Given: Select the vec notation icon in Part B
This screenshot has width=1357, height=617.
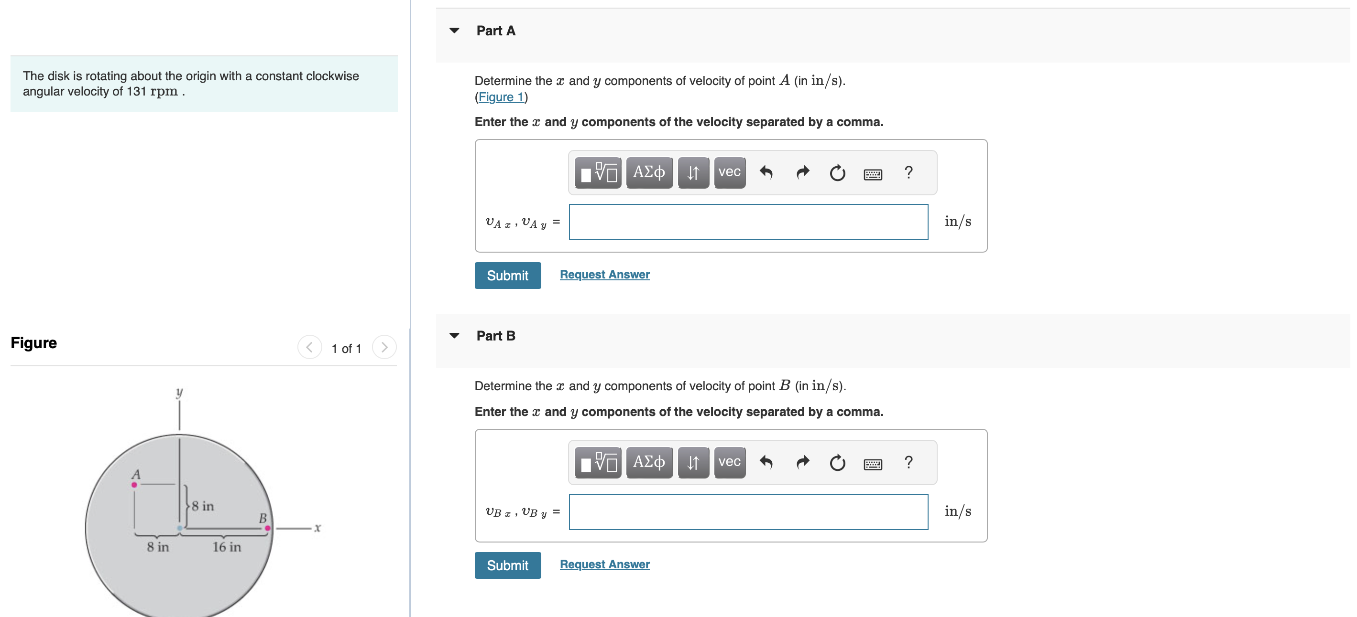Looking at the screenshot, I should coord(729,462).
